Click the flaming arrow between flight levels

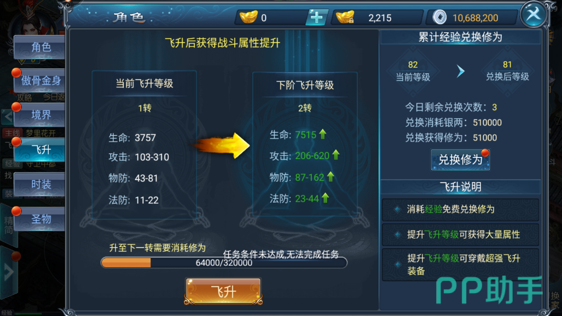coord(221,145)
